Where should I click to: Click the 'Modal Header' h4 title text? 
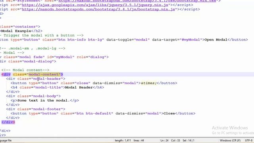pyautogui.click(x=79, y=87)
